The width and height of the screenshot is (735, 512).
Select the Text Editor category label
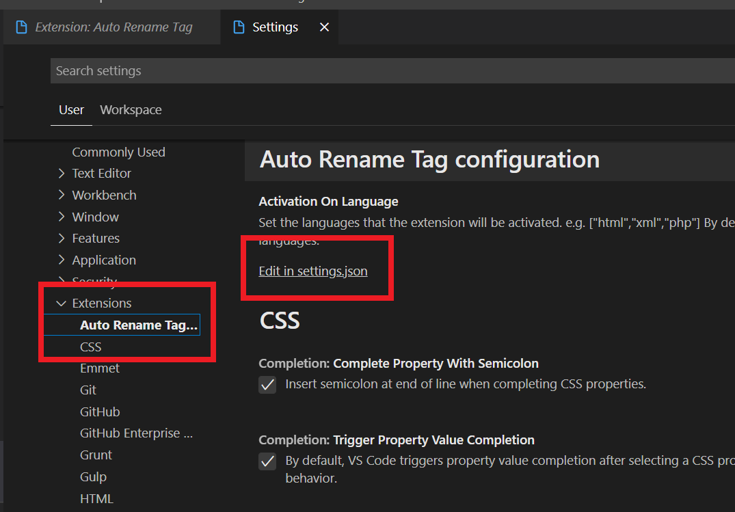[x=102, y=174]
